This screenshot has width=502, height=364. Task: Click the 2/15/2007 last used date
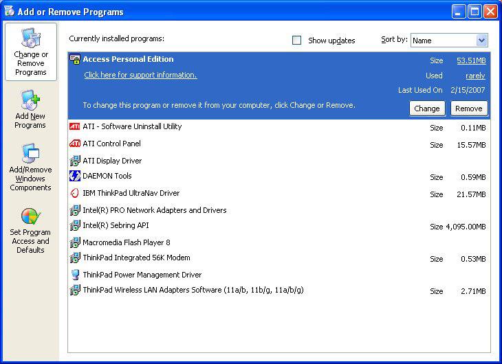(x=468, y=90)
